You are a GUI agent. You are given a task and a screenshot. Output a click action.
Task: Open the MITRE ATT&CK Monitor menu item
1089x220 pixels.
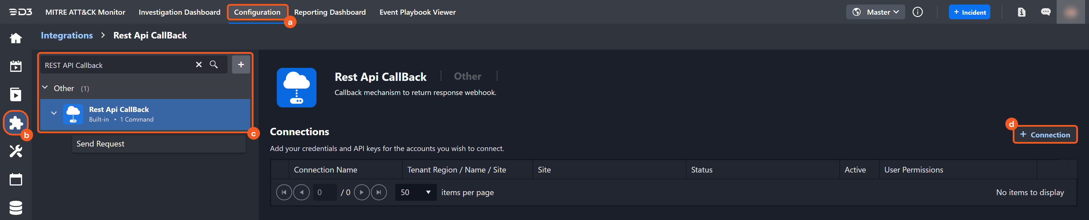point(85,12)
